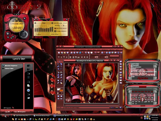Click the Redo icon in the PhotoImpact toolbar
161x121 pixels.
98,53
